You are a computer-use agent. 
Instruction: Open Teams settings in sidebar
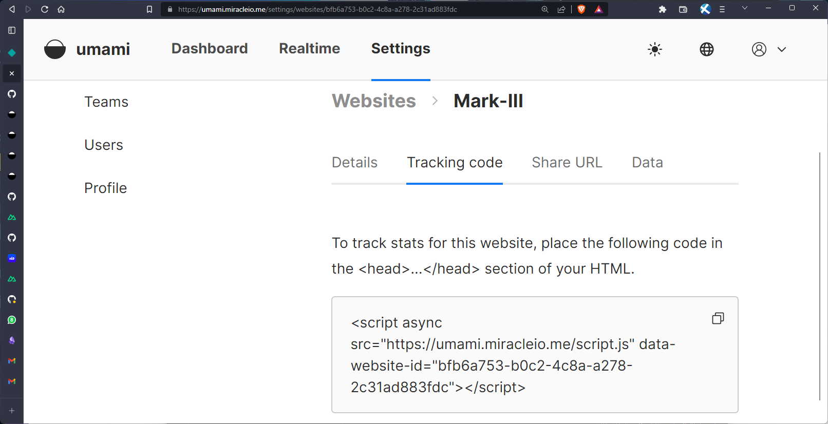tap(106, 102)
